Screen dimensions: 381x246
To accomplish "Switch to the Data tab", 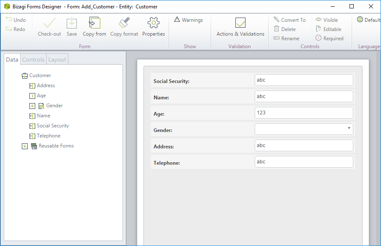I will (x=12, y=60).
